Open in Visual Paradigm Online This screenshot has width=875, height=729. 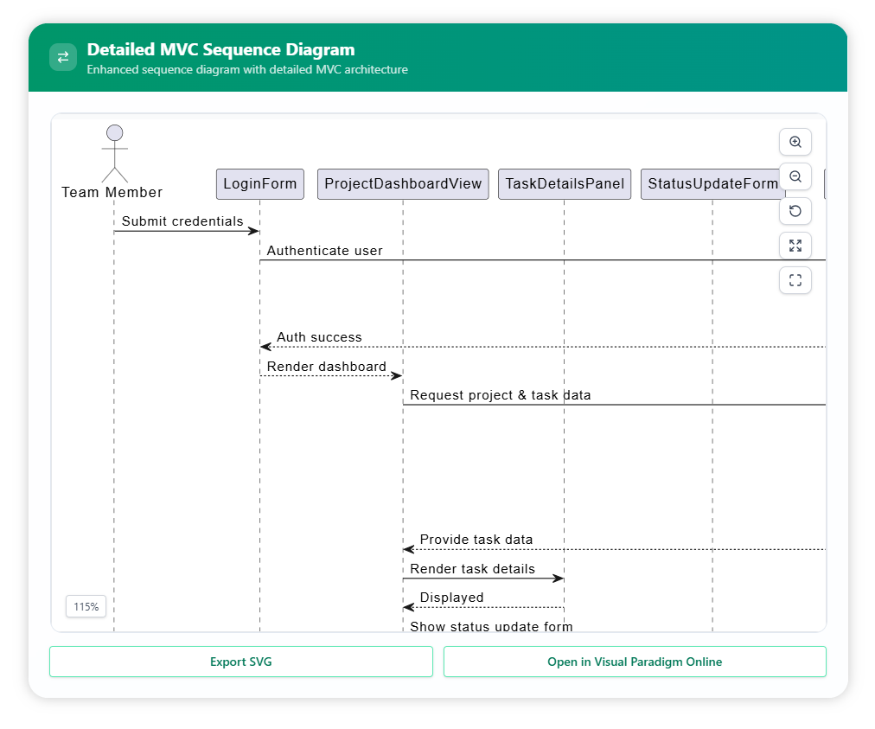click(x=634, y=662)
